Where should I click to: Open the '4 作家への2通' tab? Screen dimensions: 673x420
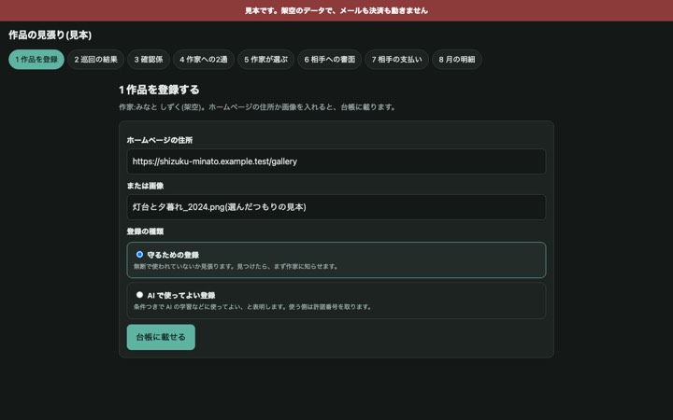pos(204,59)
